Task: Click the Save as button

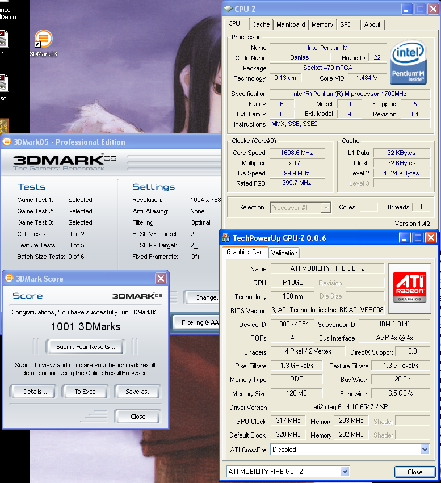Action: (x=138, y=392)
